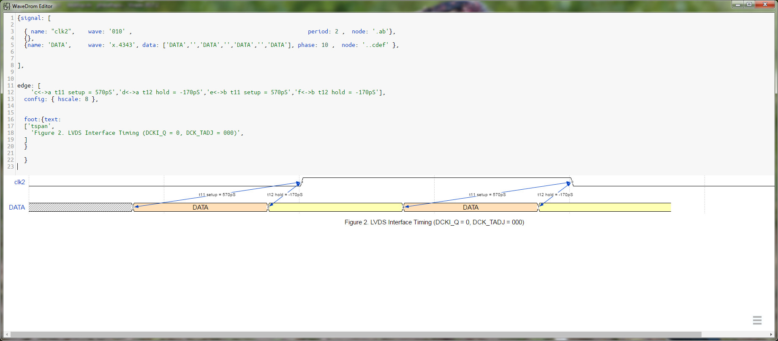Click the first yellow waveform segment
The height and width of the screenshot is (341, 778).
click(x=335, y=207)
